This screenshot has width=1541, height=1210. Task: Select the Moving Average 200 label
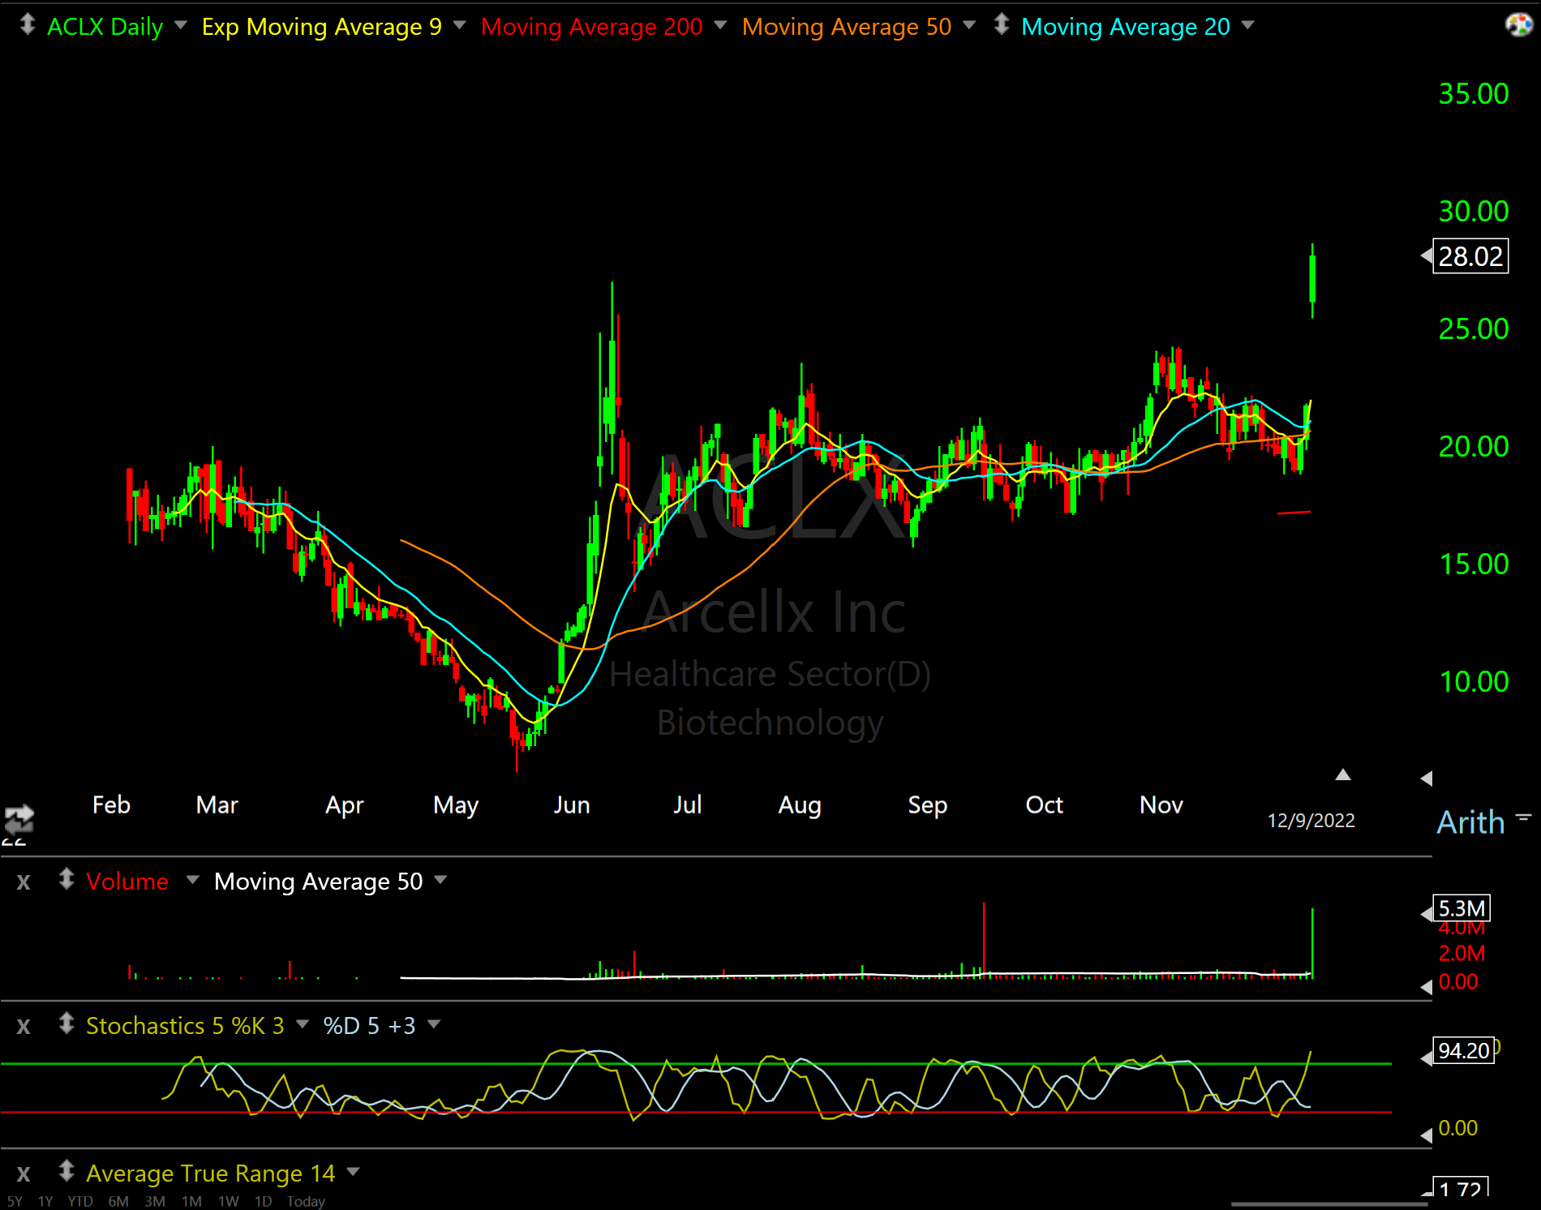(591, 26)
